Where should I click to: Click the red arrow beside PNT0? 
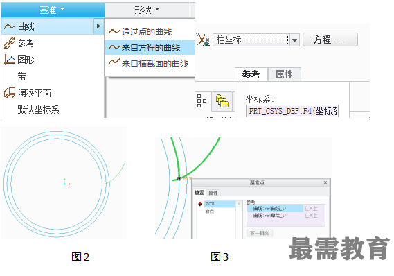(x=200, y=204)
